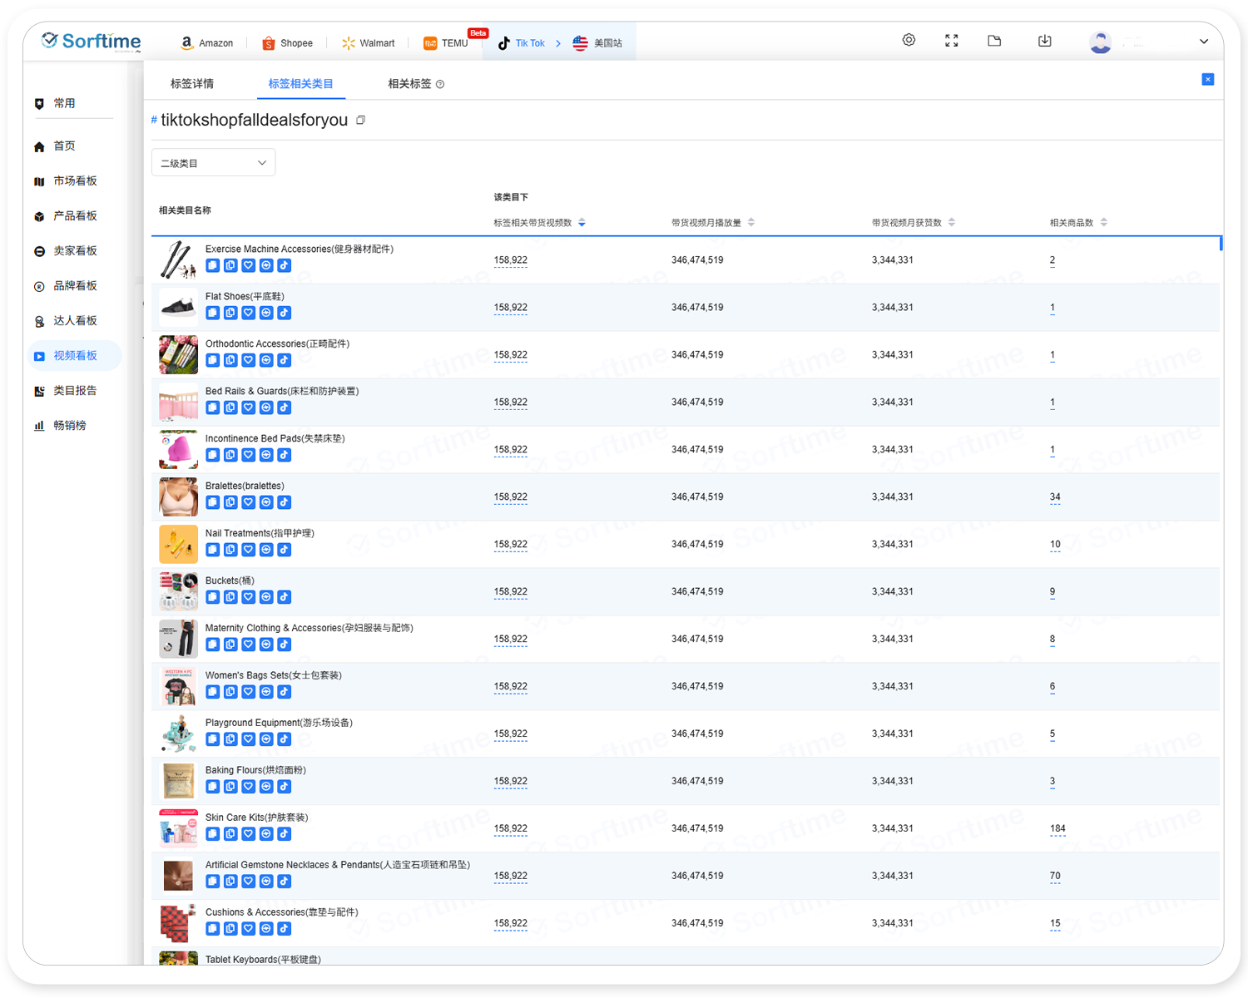
Task: Click the 184 product count for Skin Care Kits
Action: point(1057,829)
